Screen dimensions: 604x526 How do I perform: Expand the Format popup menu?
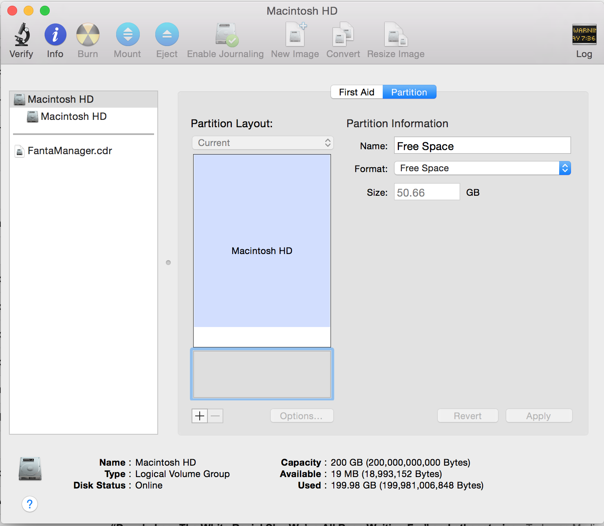(x=482, y=168)
